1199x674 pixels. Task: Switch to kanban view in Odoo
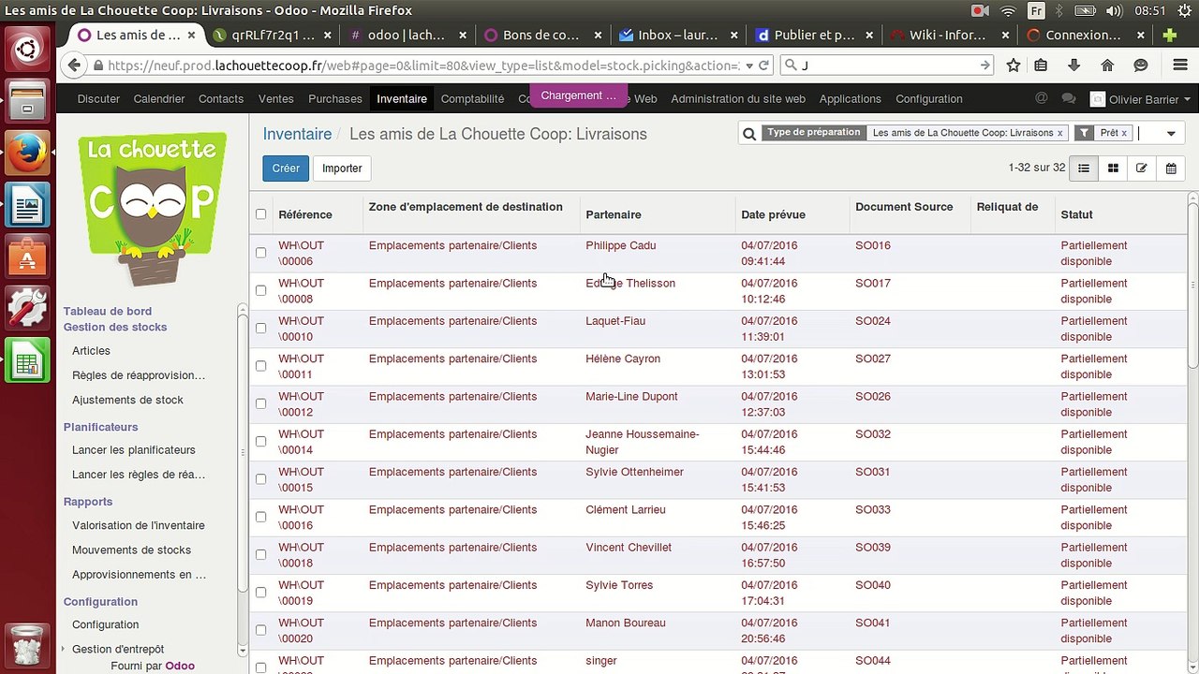[1113, 168]
